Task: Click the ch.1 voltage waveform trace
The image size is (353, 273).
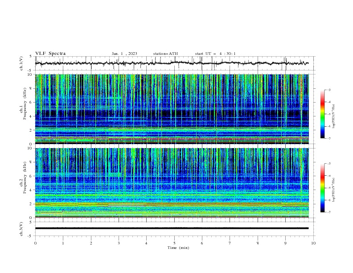Action: pyautogui.click(x=172, y=63)
